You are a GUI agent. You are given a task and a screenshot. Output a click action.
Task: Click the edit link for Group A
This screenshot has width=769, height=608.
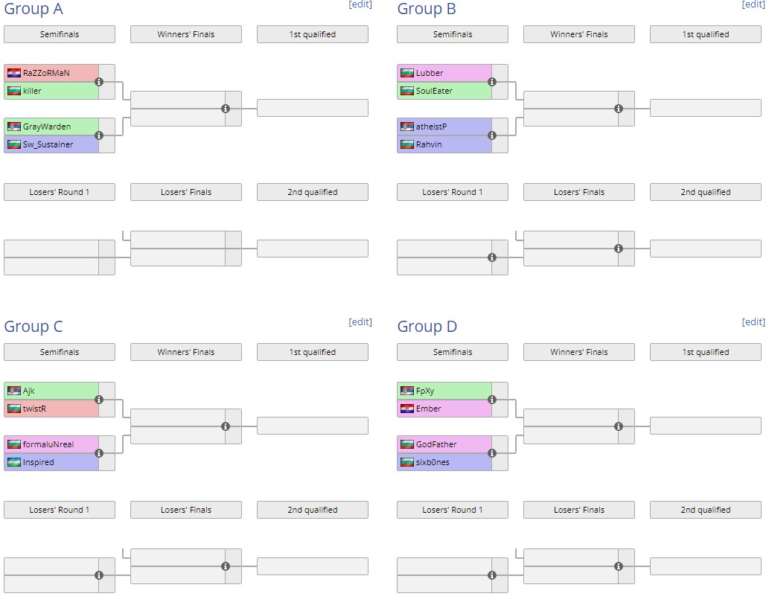[360, 4]
